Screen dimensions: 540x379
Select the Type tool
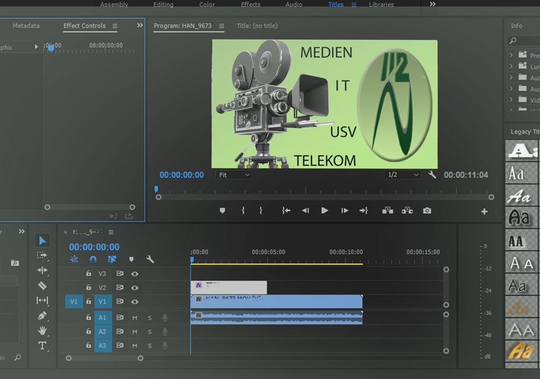pyautogui.click(x=42, y=346)
